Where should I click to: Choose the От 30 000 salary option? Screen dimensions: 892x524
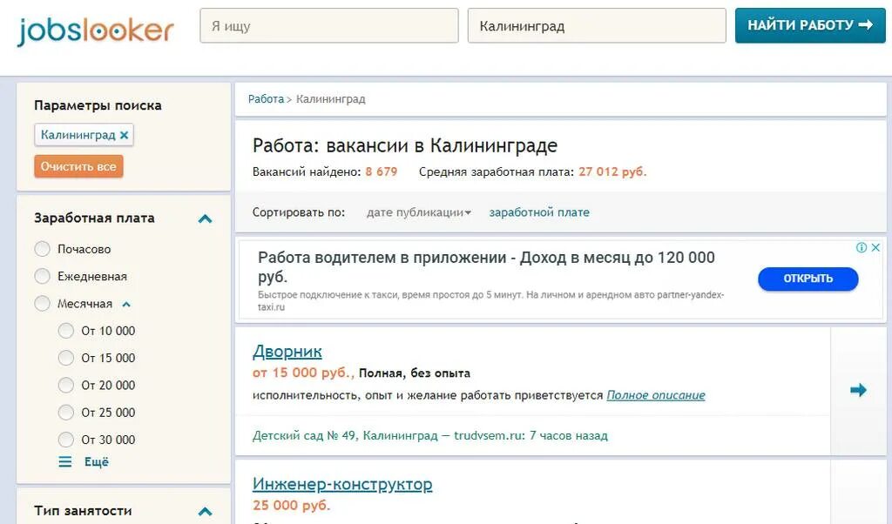pos(66,440)
